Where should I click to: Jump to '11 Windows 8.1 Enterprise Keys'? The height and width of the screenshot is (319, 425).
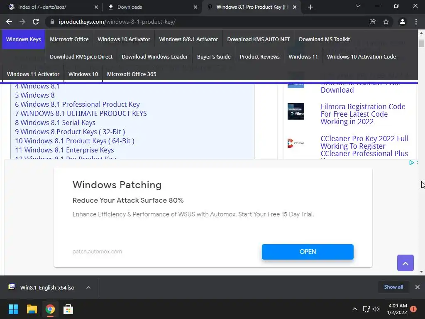click(64, 150)
